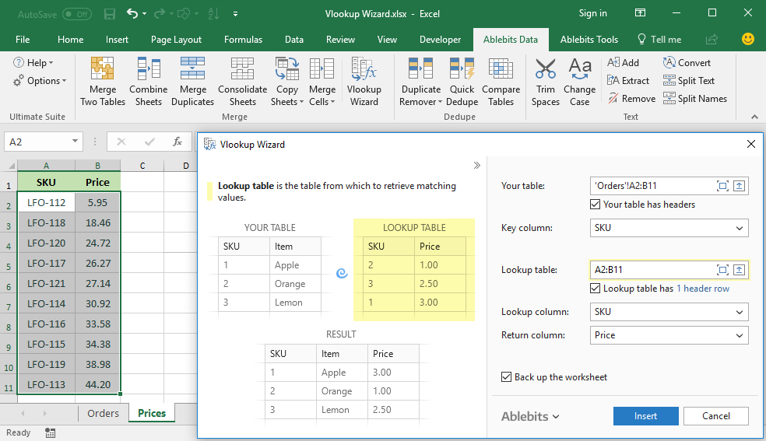Image resolution: width=766 pixels, height=441 pixels.
Task: Open the Return column dropdown
Action: pos(669,335)
